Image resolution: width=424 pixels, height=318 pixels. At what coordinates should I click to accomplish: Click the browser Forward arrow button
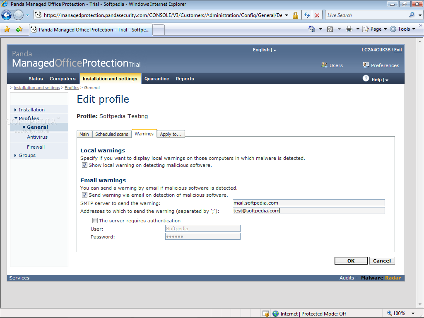point(18,15)
